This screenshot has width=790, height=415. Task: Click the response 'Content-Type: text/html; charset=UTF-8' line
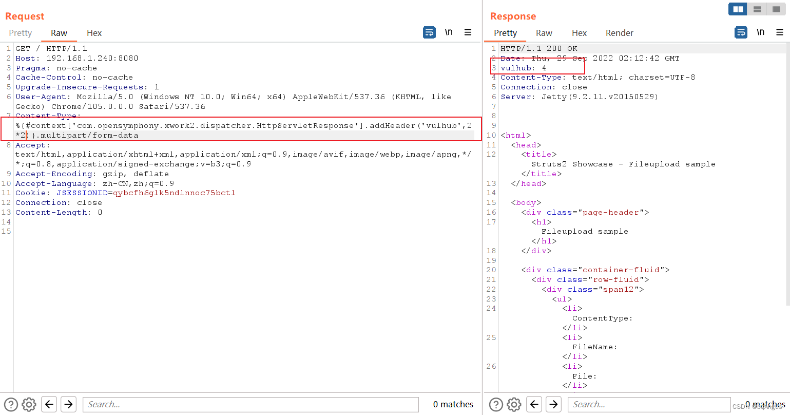pyautogui.click(x=598, y=78)
